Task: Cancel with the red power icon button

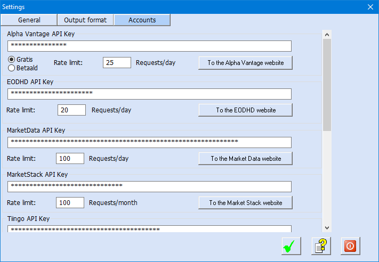Action: pos(350,246)
